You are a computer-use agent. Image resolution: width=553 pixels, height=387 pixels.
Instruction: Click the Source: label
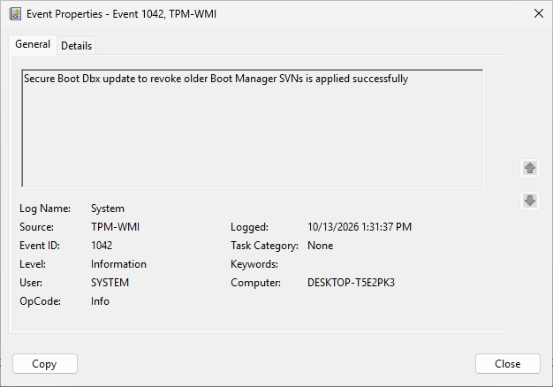coord(36,227)
